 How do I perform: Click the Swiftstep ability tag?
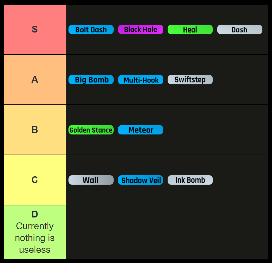click(x=190, y=80)
